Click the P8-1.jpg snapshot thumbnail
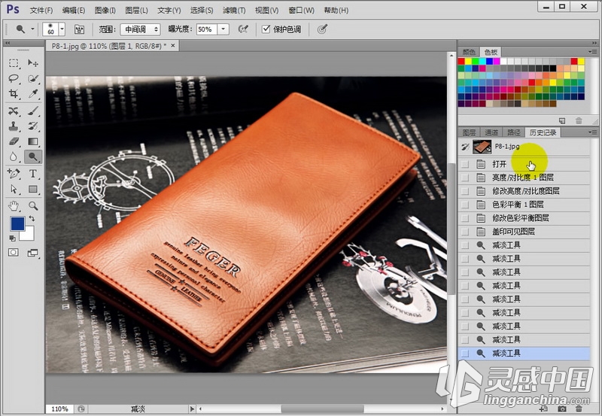The width and height of the screenshot is (602, 416). [482, 147]
